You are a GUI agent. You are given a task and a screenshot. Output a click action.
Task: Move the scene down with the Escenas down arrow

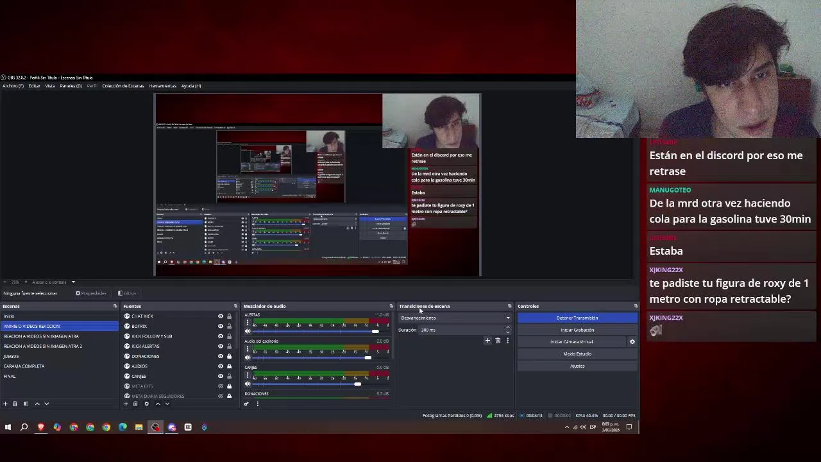click(x=46, y=404)
